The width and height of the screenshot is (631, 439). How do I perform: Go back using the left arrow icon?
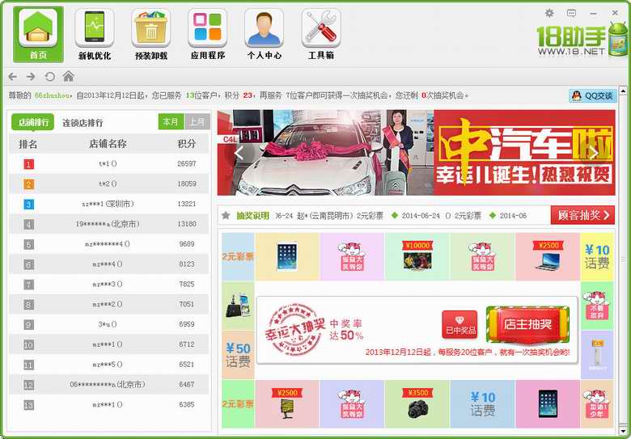13,77
